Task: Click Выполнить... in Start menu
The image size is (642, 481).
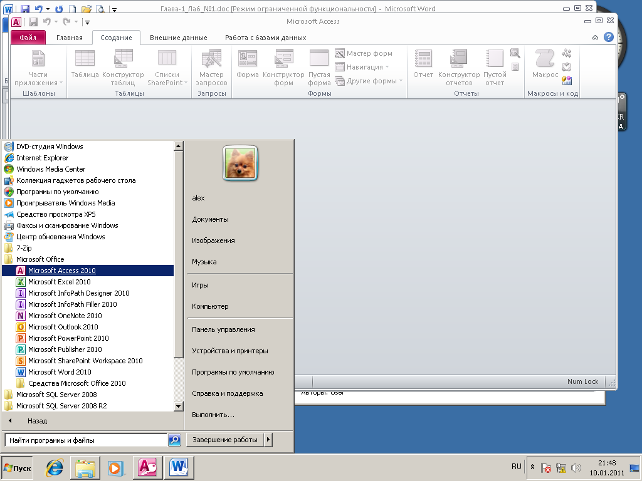Action: click(x=213, y=415)
